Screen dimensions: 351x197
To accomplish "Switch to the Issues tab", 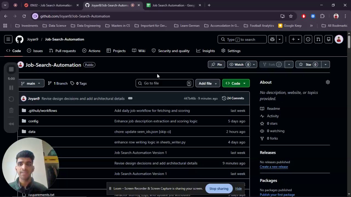I will 35,51.
